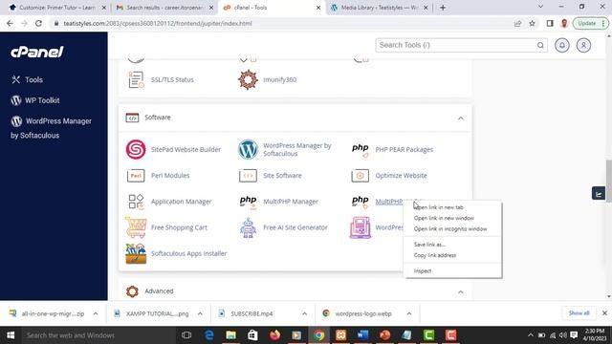This screenshot has height=344, width=612.
Task: Open Firefox from the taskbar
Action: [x=274, y=335]
